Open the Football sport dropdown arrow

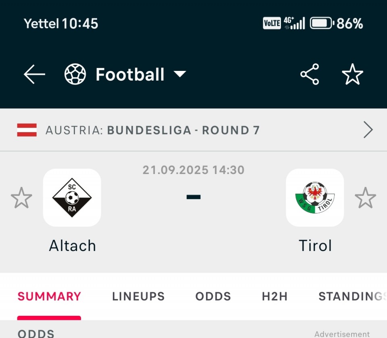(x=179, y=74)
